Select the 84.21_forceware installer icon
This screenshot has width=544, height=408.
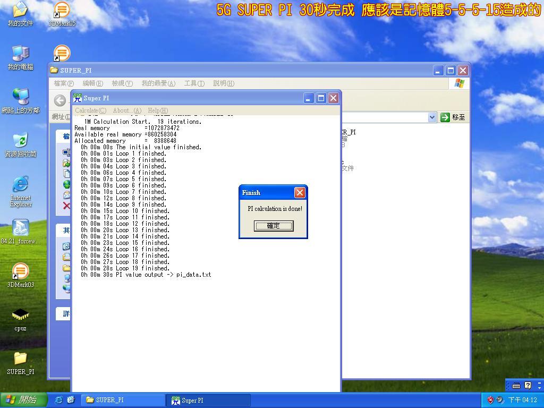point(21,232)
